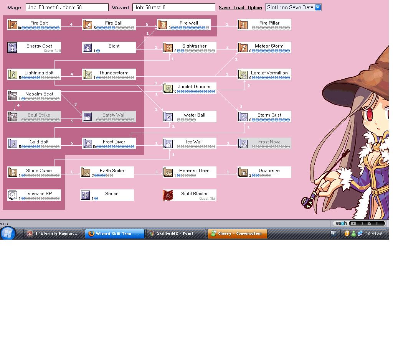Click the Meteor Storm skill icon
Image resolution: width=393 pixels, height=342 pixels.
coord(243,48)
